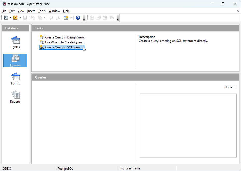Open the Tools menu
Image resolution: width=241 pixels, height=171 pixels.
[42, 11]
